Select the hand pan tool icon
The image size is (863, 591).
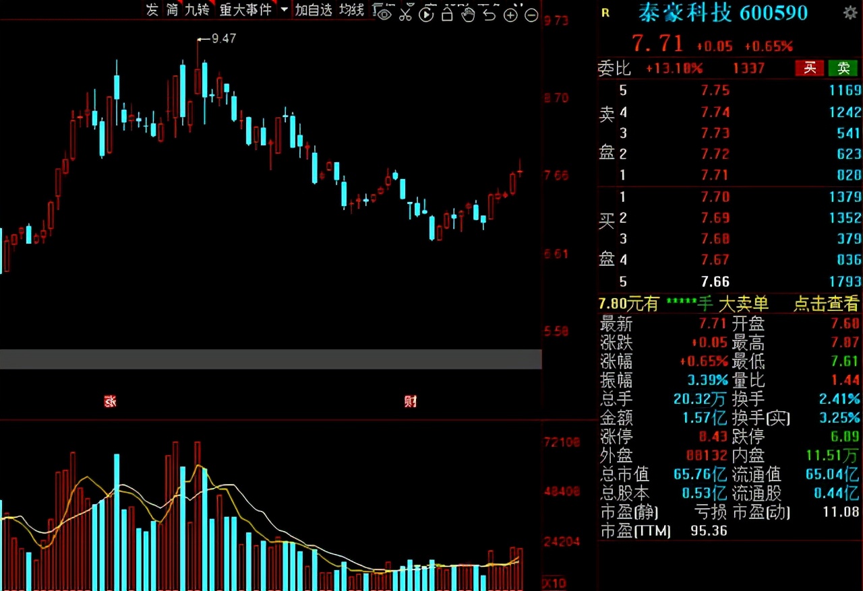[x=468, y=15]
